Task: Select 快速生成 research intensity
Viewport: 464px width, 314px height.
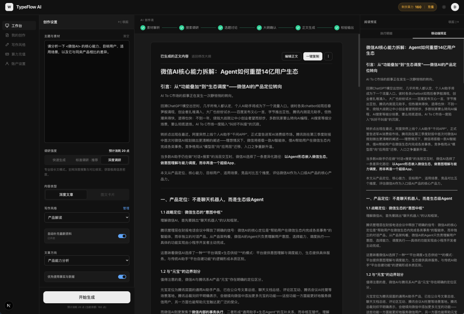Action: coord(59,160)
